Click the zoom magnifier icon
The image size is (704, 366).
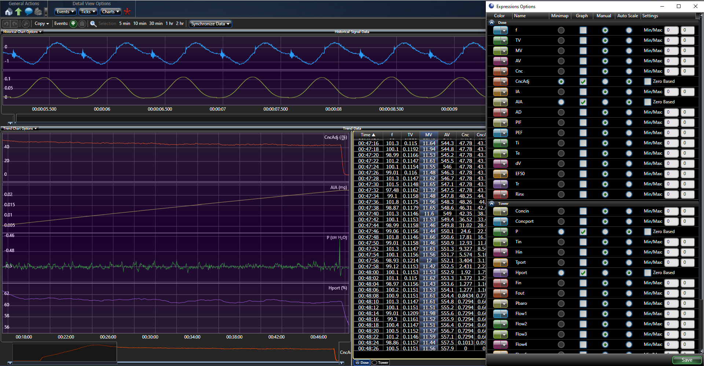pos(93,24)
